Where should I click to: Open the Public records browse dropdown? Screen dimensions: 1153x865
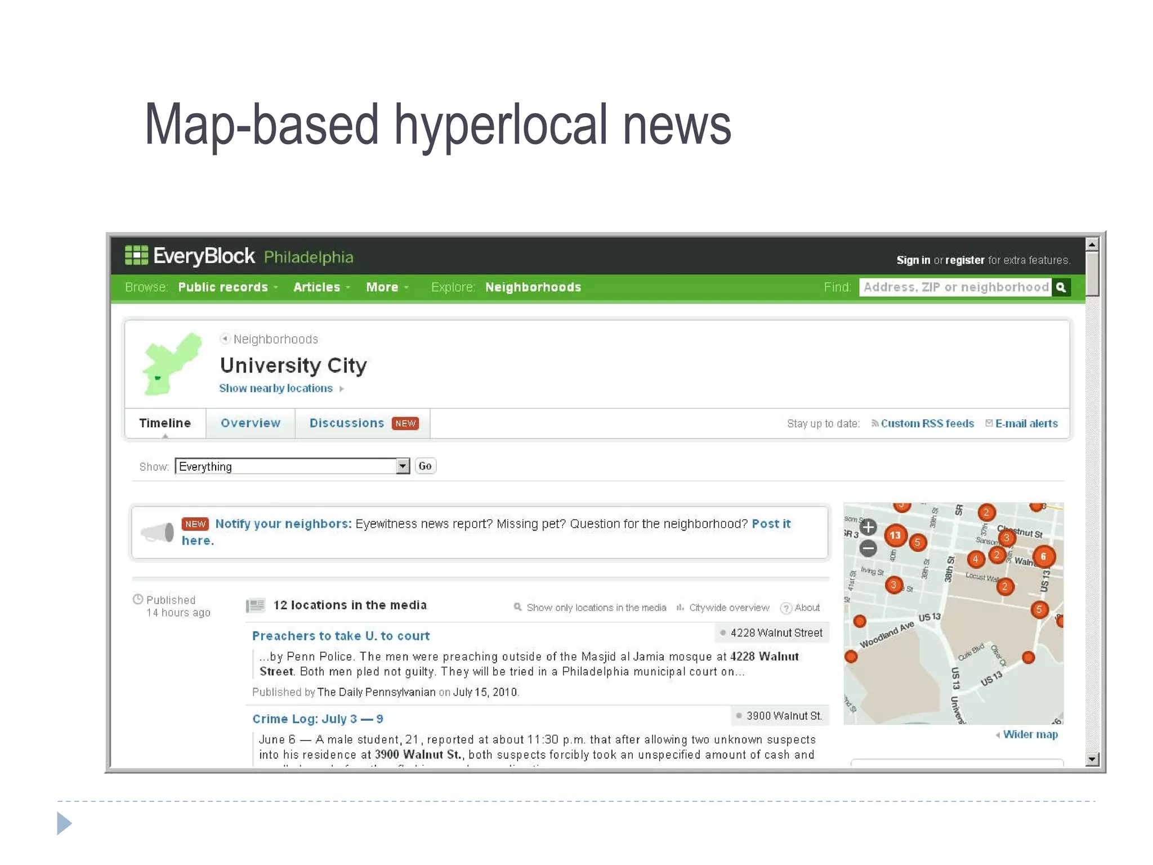tap(228, 287)
